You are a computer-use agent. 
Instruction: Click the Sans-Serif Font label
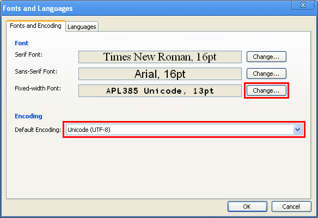click(36, 71)
